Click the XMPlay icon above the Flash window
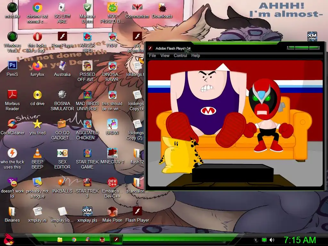Screen dimensions: 328x246 pos(312,36)
